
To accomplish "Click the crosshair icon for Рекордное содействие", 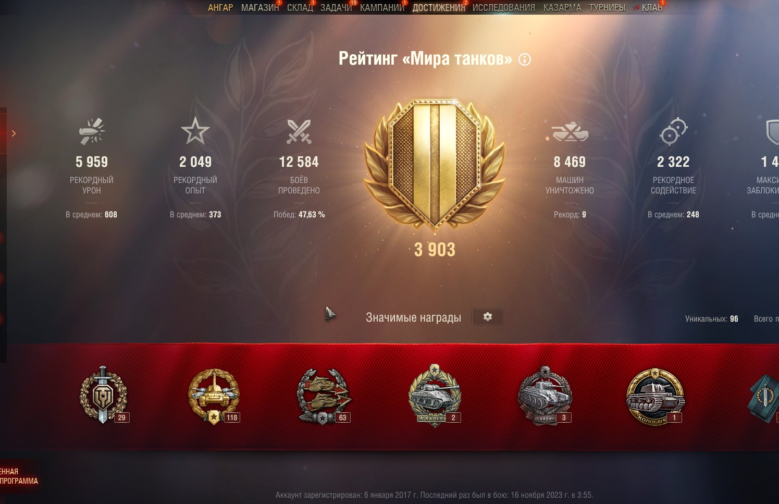I will [x=673, y=131].
